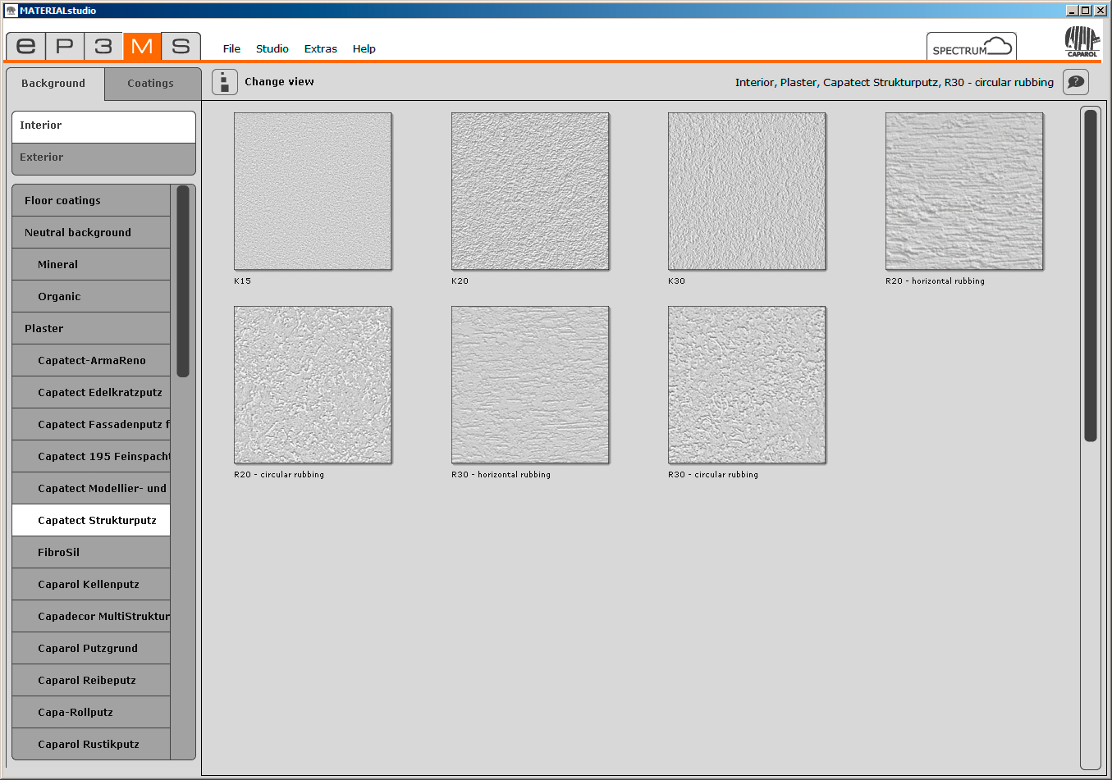Choose R30 circular rubbing thumbnail

pyautogui.click(x=747, y=385)
